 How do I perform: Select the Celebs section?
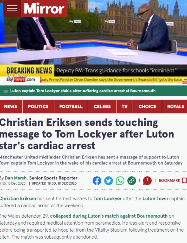[x=102, y=107]
